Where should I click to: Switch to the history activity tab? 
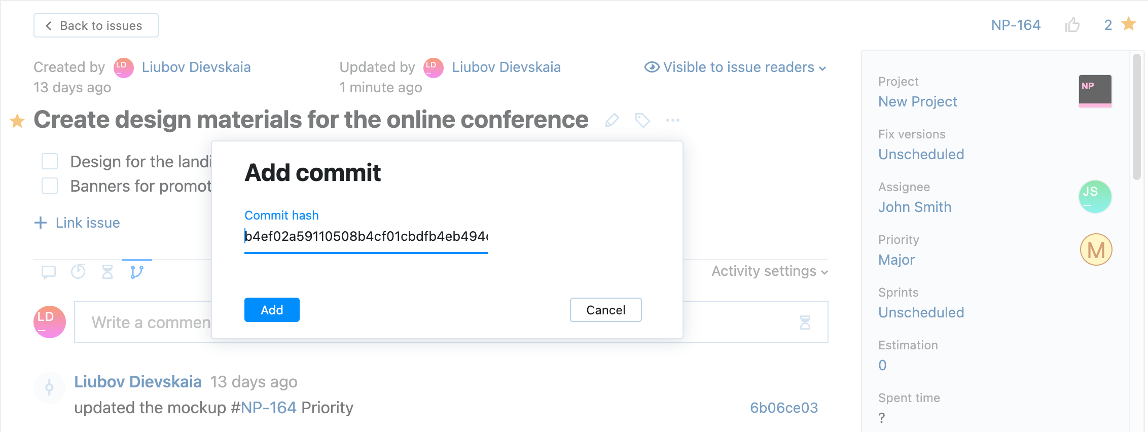pos(78,272)
